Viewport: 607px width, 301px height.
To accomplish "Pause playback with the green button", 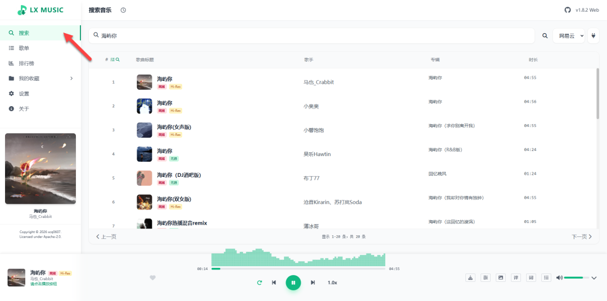I will click(x=293, y=282).
